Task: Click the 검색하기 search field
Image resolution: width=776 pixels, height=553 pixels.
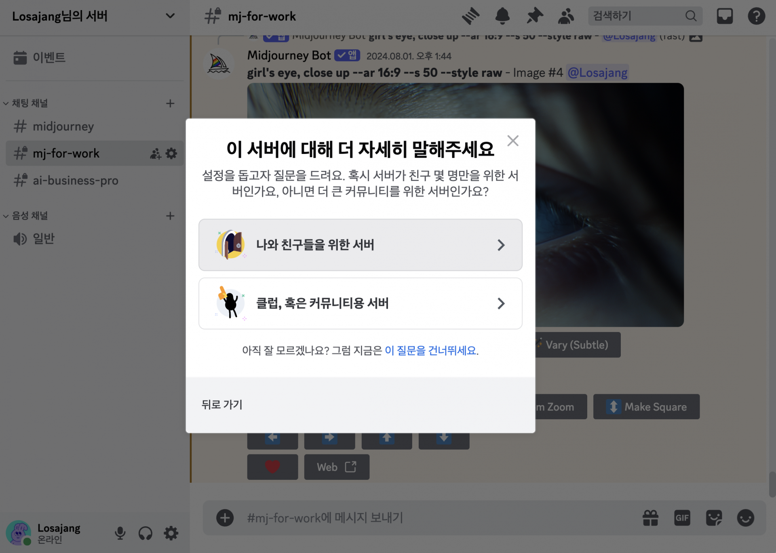Action: (637, 16)
